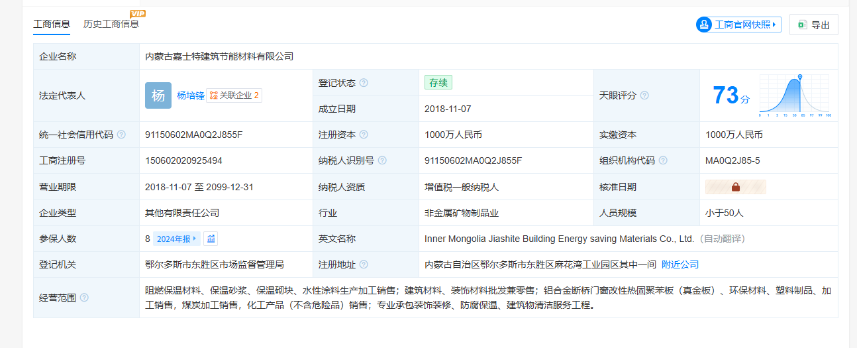Click the help icon next to 天眼评分

click(644, 95)
